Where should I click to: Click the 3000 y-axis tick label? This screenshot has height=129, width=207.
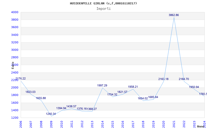(15, 50)
